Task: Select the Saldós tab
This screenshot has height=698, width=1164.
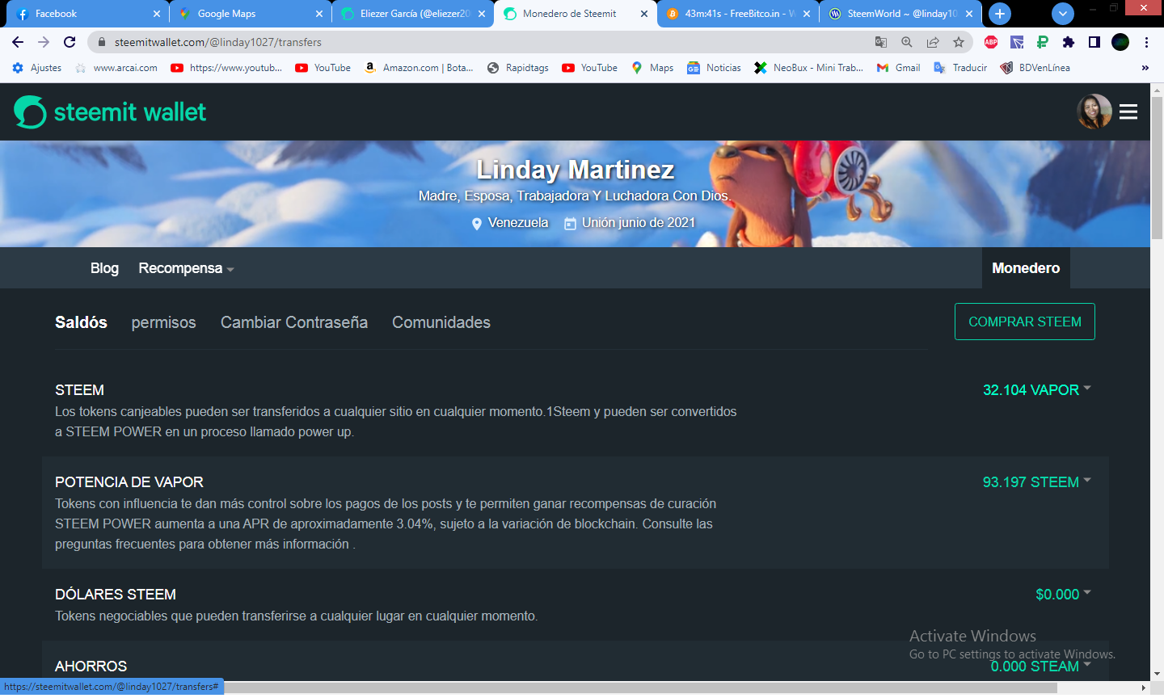Action: pyautogui.click(x=81, y=322)
